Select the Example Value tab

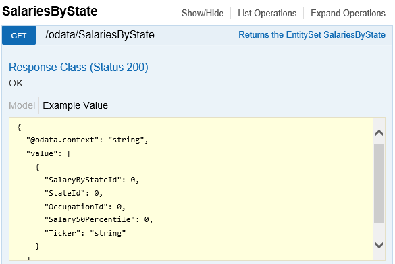tap(75, 105)
